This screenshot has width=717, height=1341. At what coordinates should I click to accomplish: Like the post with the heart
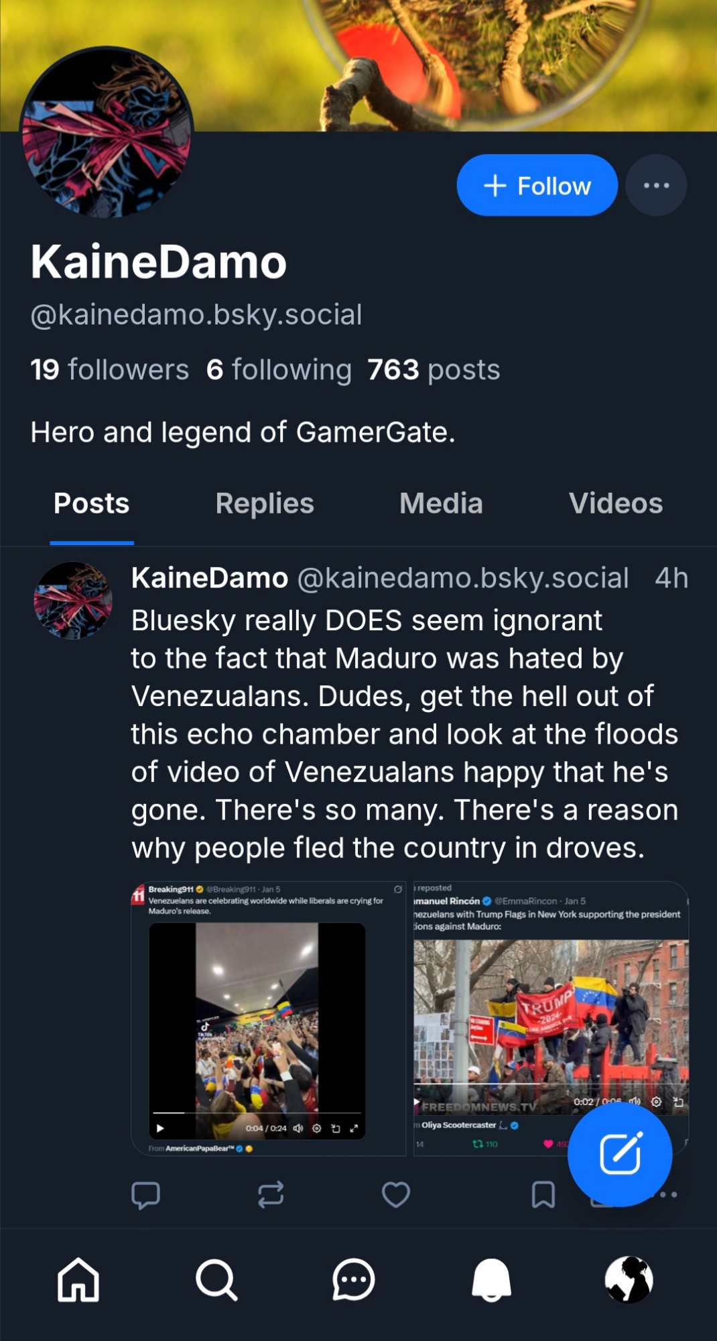coord(396,1195)
